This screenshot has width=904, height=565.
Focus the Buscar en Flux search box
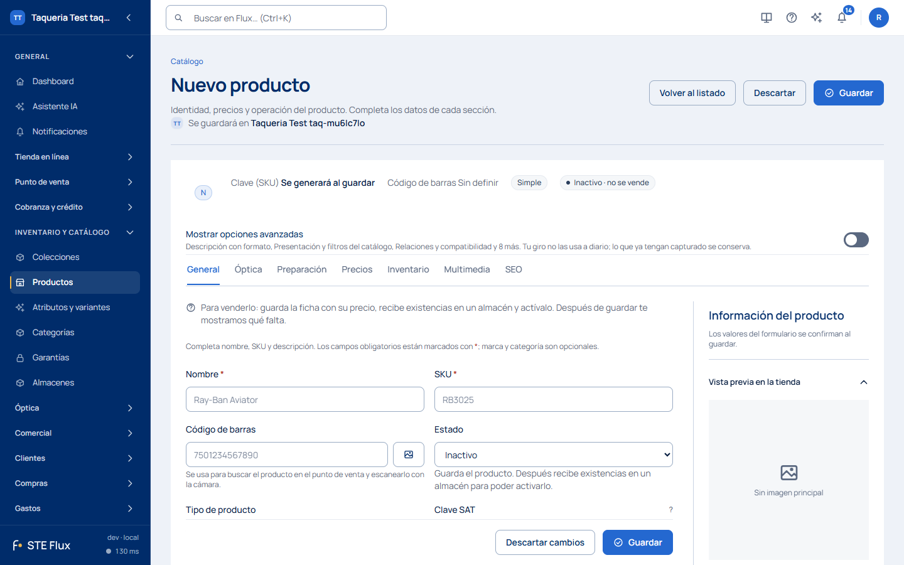[x=276, y=18]
